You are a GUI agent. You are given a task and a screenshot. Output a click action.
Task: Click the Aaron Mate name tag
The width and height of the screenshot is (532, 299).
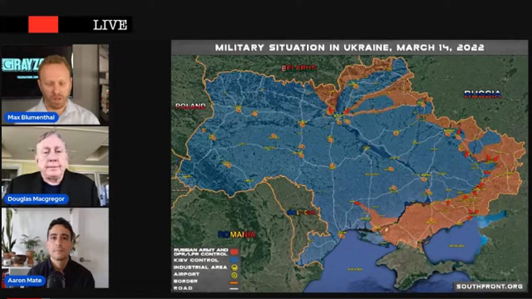coord(25,281)
